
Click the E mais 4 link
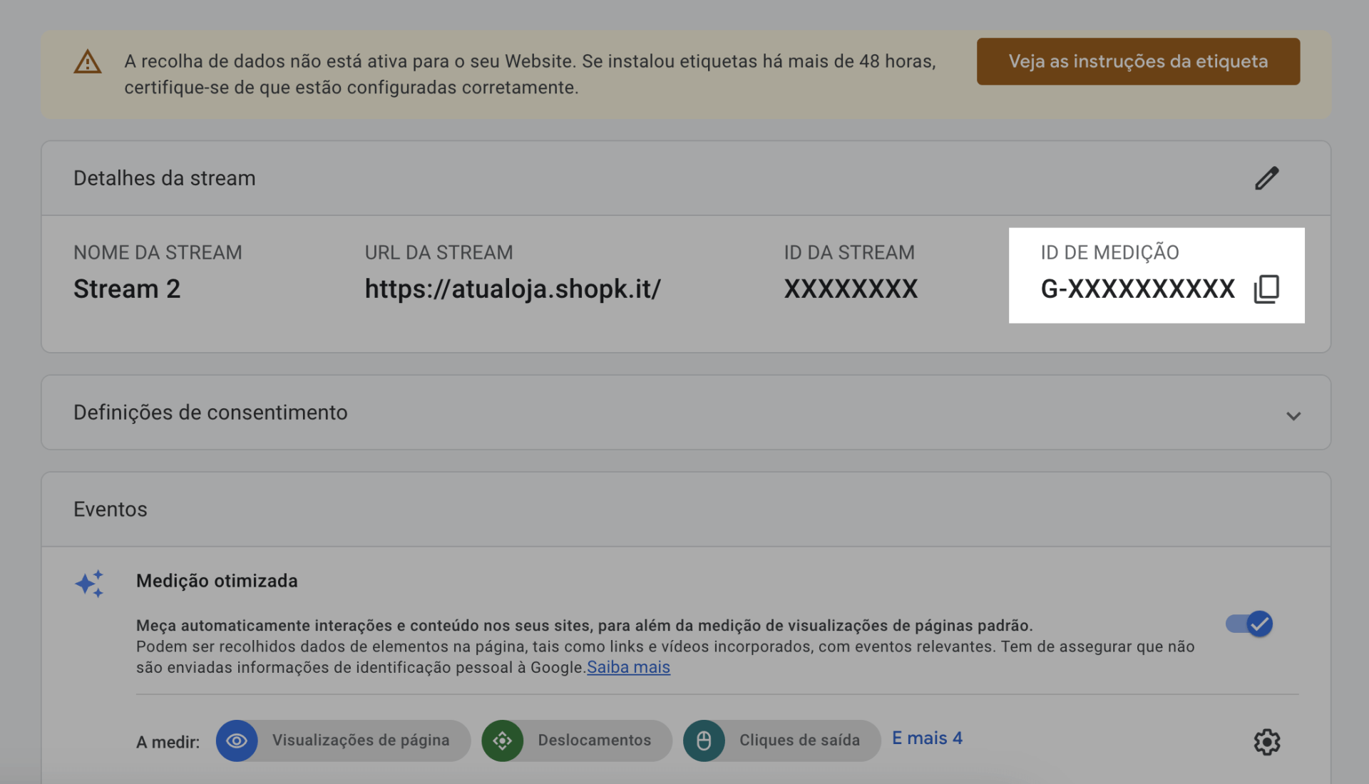tap(927, 738)
